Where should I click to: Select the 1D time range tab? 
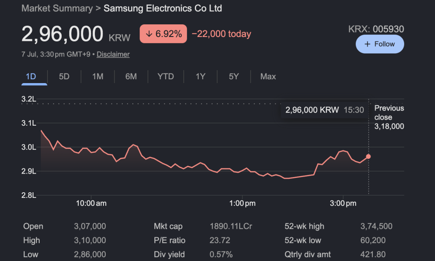pos(31,77)
